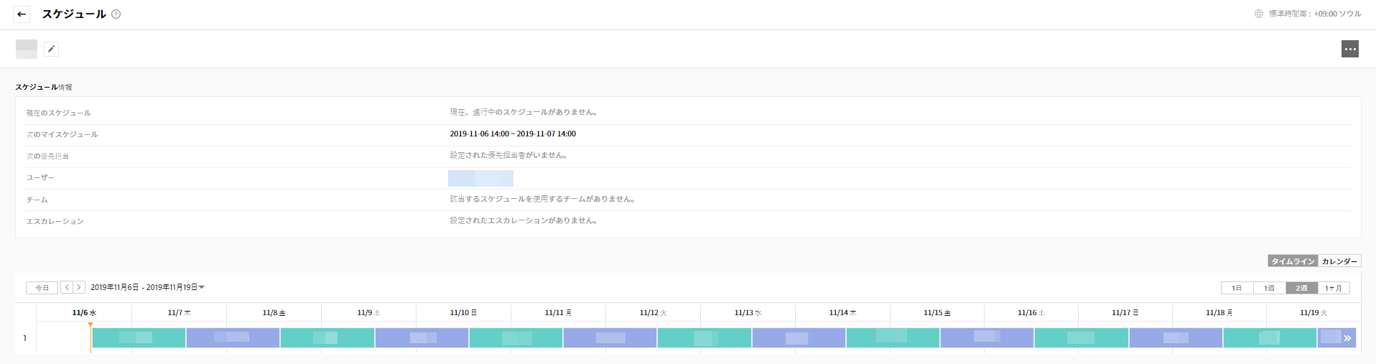Choose the 1ヶ月 view range
Image resolution: width=1376 pixels, height=364 pixels.
click(1334, 288)
